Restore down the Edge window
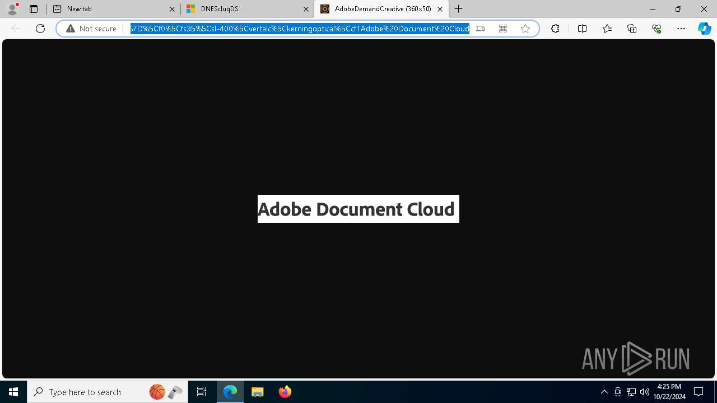Image resolution: width=717 pixels, height=403 pixels. (678, 9)
